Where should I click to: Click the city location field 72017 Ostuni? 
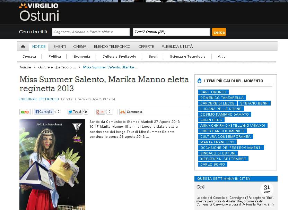(172, 32)
